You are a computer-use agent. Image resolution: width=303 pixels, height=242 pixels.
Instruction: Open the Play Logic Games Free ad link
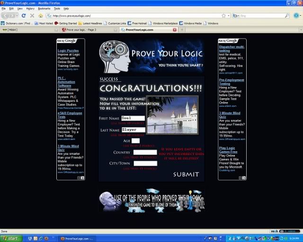pos(228,150)
